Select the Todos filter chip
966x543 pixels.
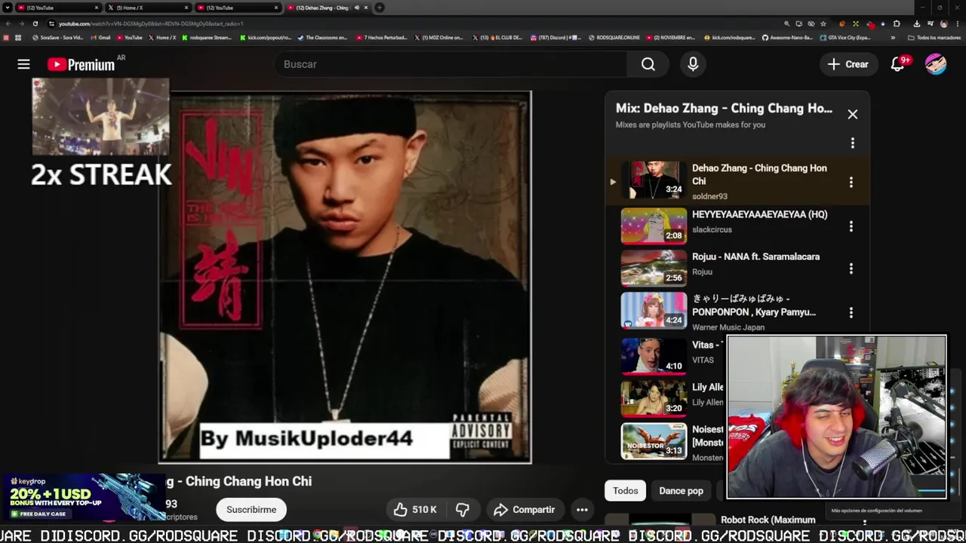625,491
